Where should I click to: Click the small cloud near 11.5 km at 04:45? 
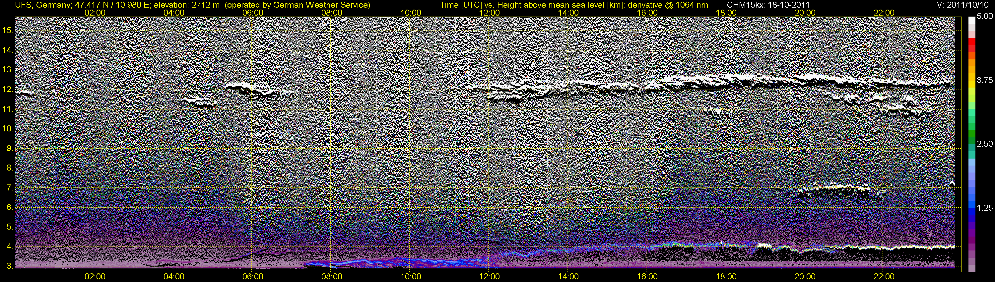coord(199,102)
